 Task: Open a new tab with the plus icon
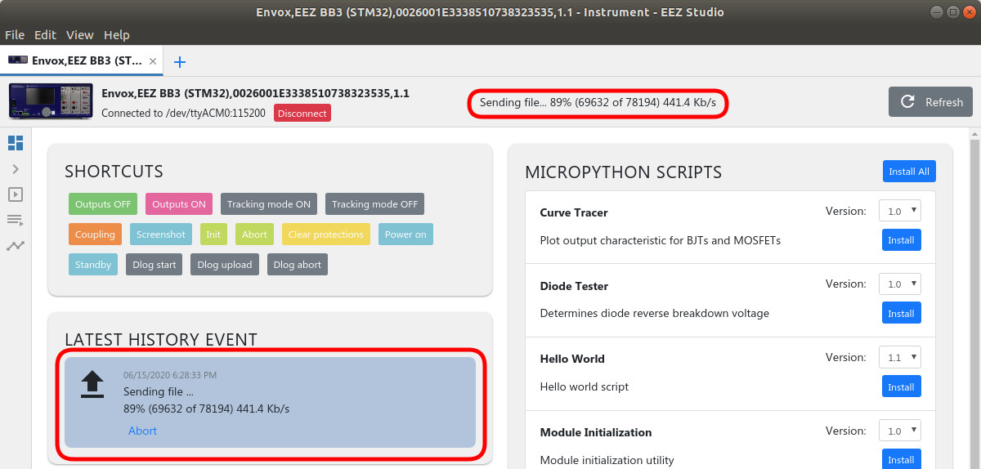[x=180, y=61]
